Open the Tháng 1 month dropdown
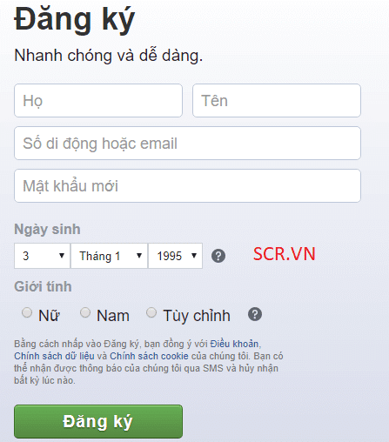The height and width of the screenshot is (442, 389). (110, 256)
